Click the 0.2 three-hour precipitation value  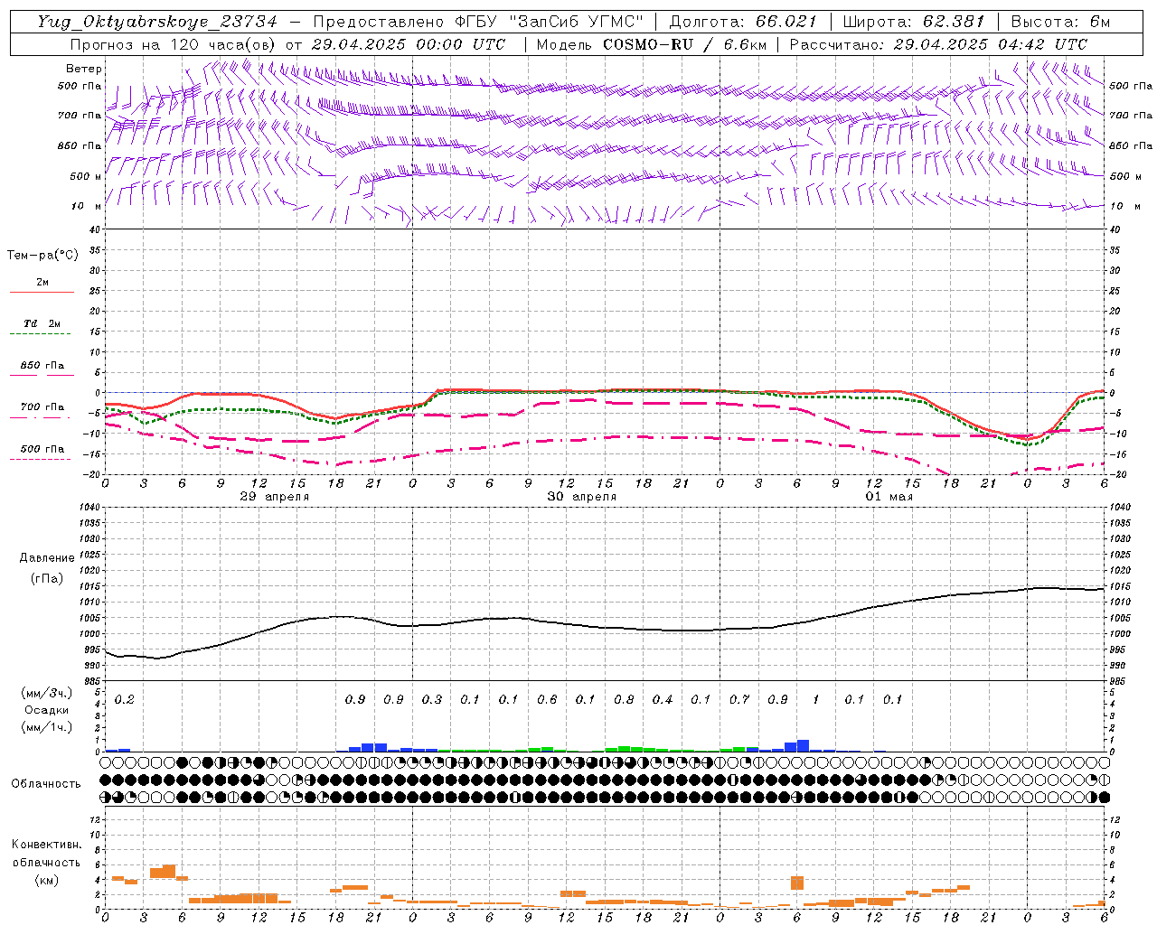coord(125,699)
